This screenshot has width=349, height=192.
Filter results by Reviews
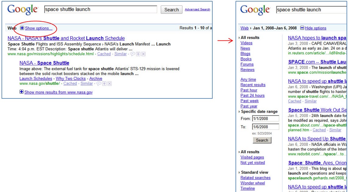pos(247,69)
